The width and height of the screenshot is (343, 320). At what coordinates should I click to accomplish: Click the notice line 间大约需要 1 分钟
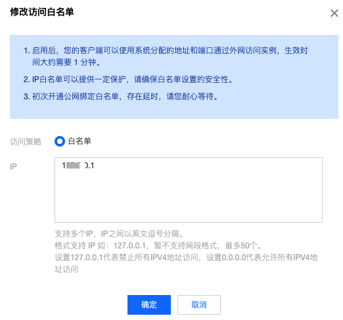coord(66,62)
